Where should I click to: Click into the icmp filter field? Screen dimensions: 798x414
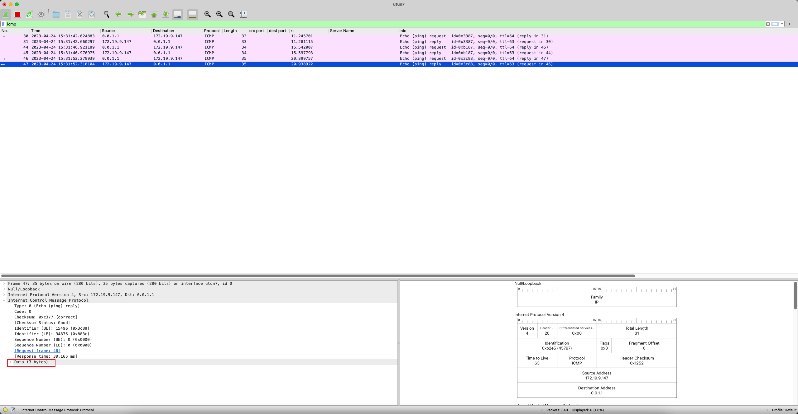pyautogui.click(x=385, y=24)
